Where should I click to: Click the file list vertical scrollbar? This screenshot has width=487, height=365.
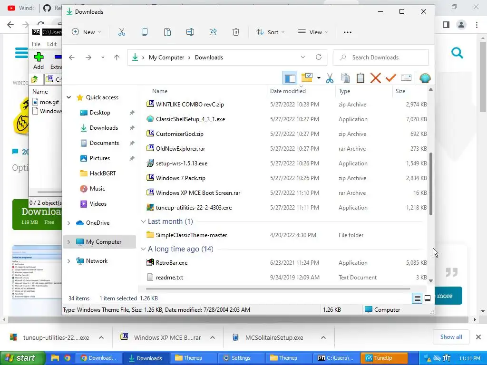click(431, 184)
